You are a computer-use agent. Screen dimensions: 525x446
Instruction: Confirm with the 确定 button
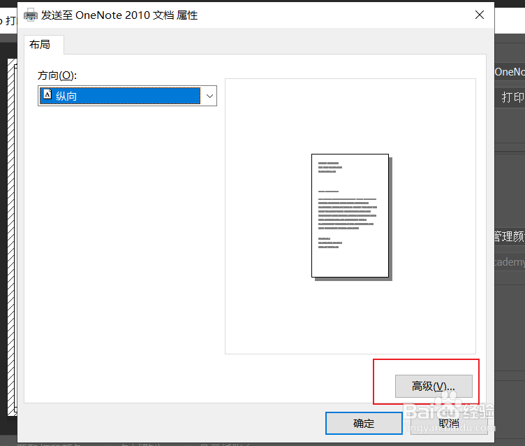coord(364,423)
